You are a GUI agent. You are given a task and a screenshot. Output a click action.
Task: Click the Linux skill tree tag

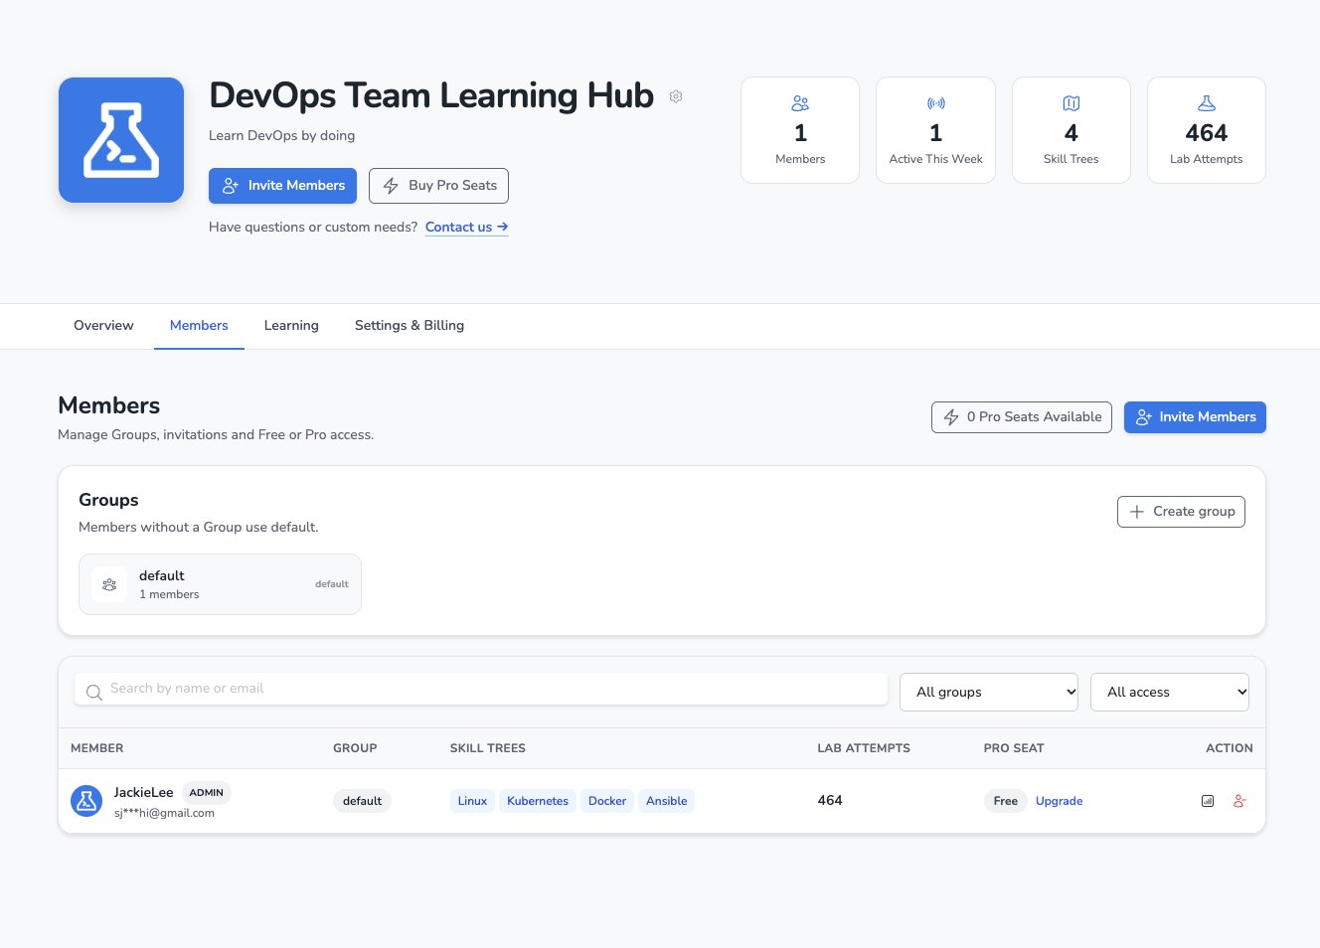(472, 801)
